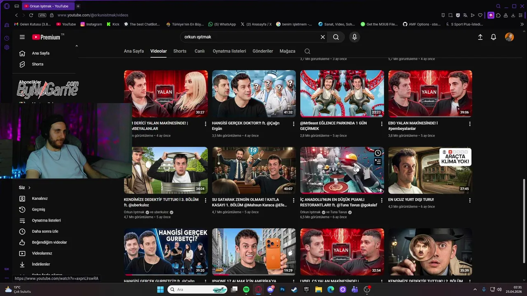Play the ARAÇTA KLİMA YOK thumbnail video

[430, 170]
